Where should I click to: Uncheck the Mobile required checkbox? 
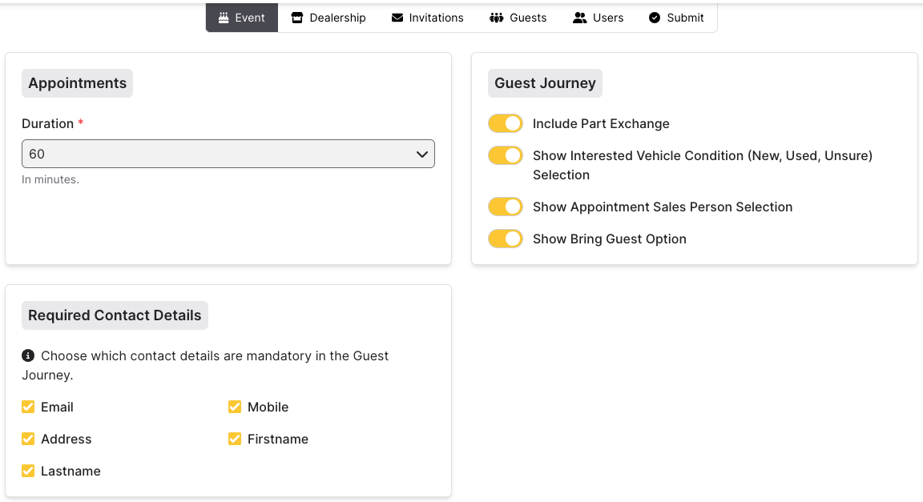pos(235,407)
